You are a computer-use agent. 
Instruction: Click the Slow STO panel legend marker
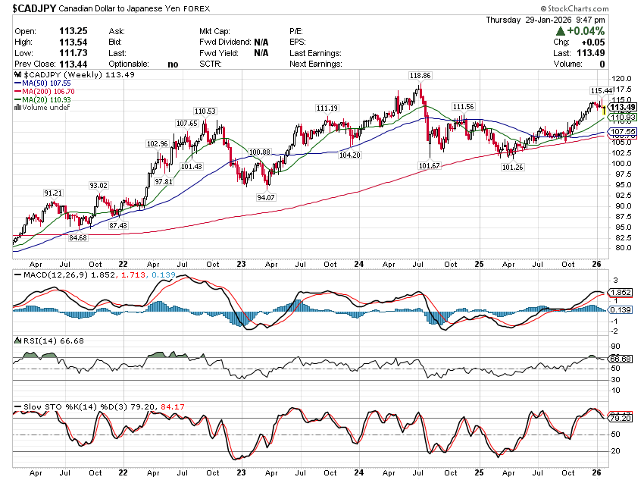17,407
